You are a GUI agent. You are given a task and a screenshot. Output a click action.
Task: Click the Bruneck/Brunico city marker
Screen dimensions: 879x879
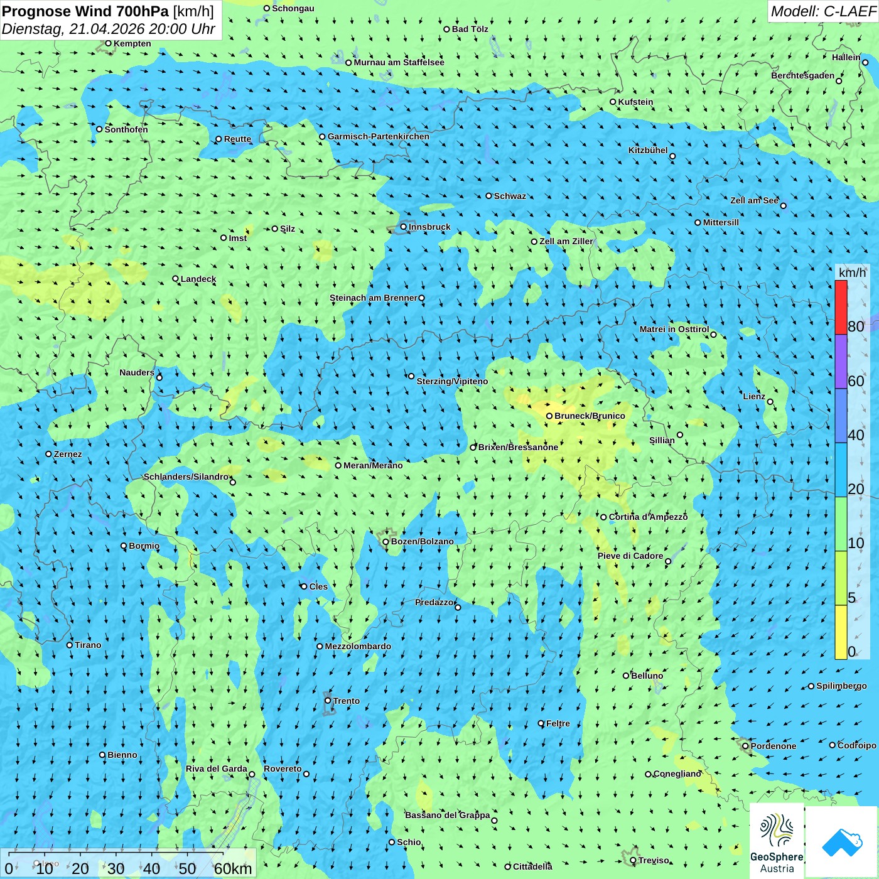coord(549,416)
